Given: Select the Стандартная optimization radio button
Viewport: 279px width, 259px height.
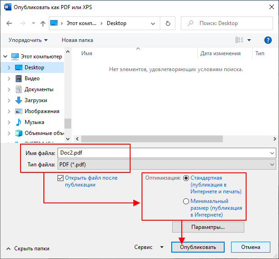Looking at the screenshot, I should 186,178.
